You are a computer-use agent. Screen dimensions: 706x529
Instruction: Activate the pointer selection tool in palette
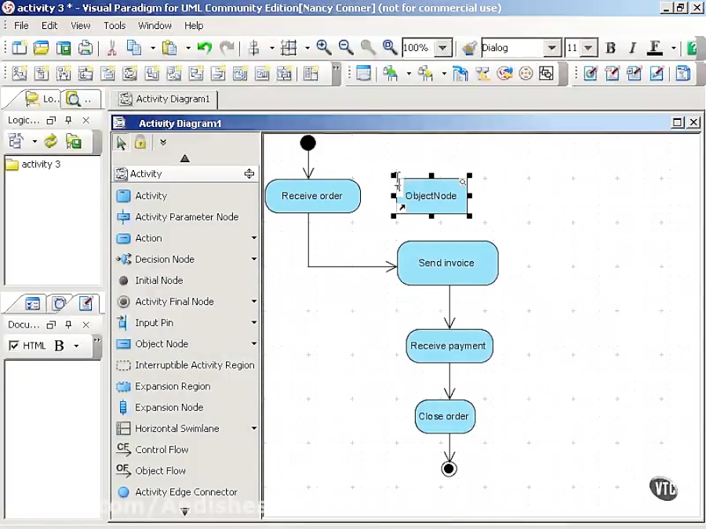pos(122,143)
